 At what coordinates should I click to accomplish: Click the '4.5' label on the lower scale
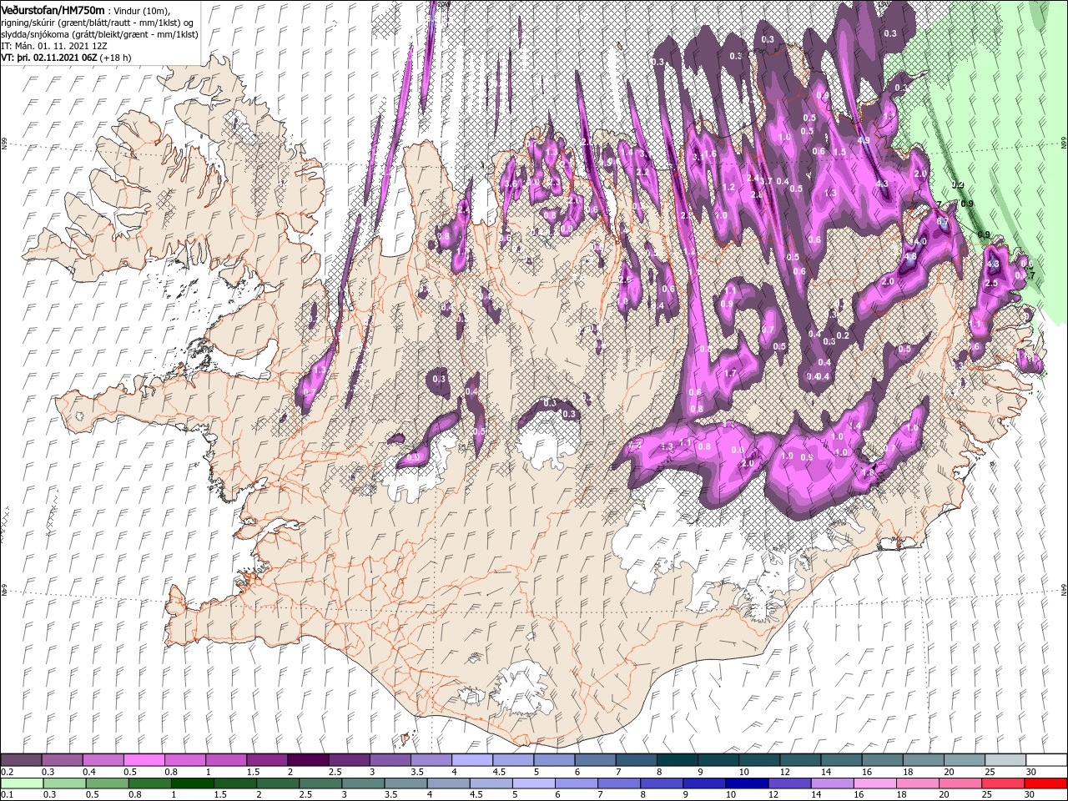click(x=476, y=795)
